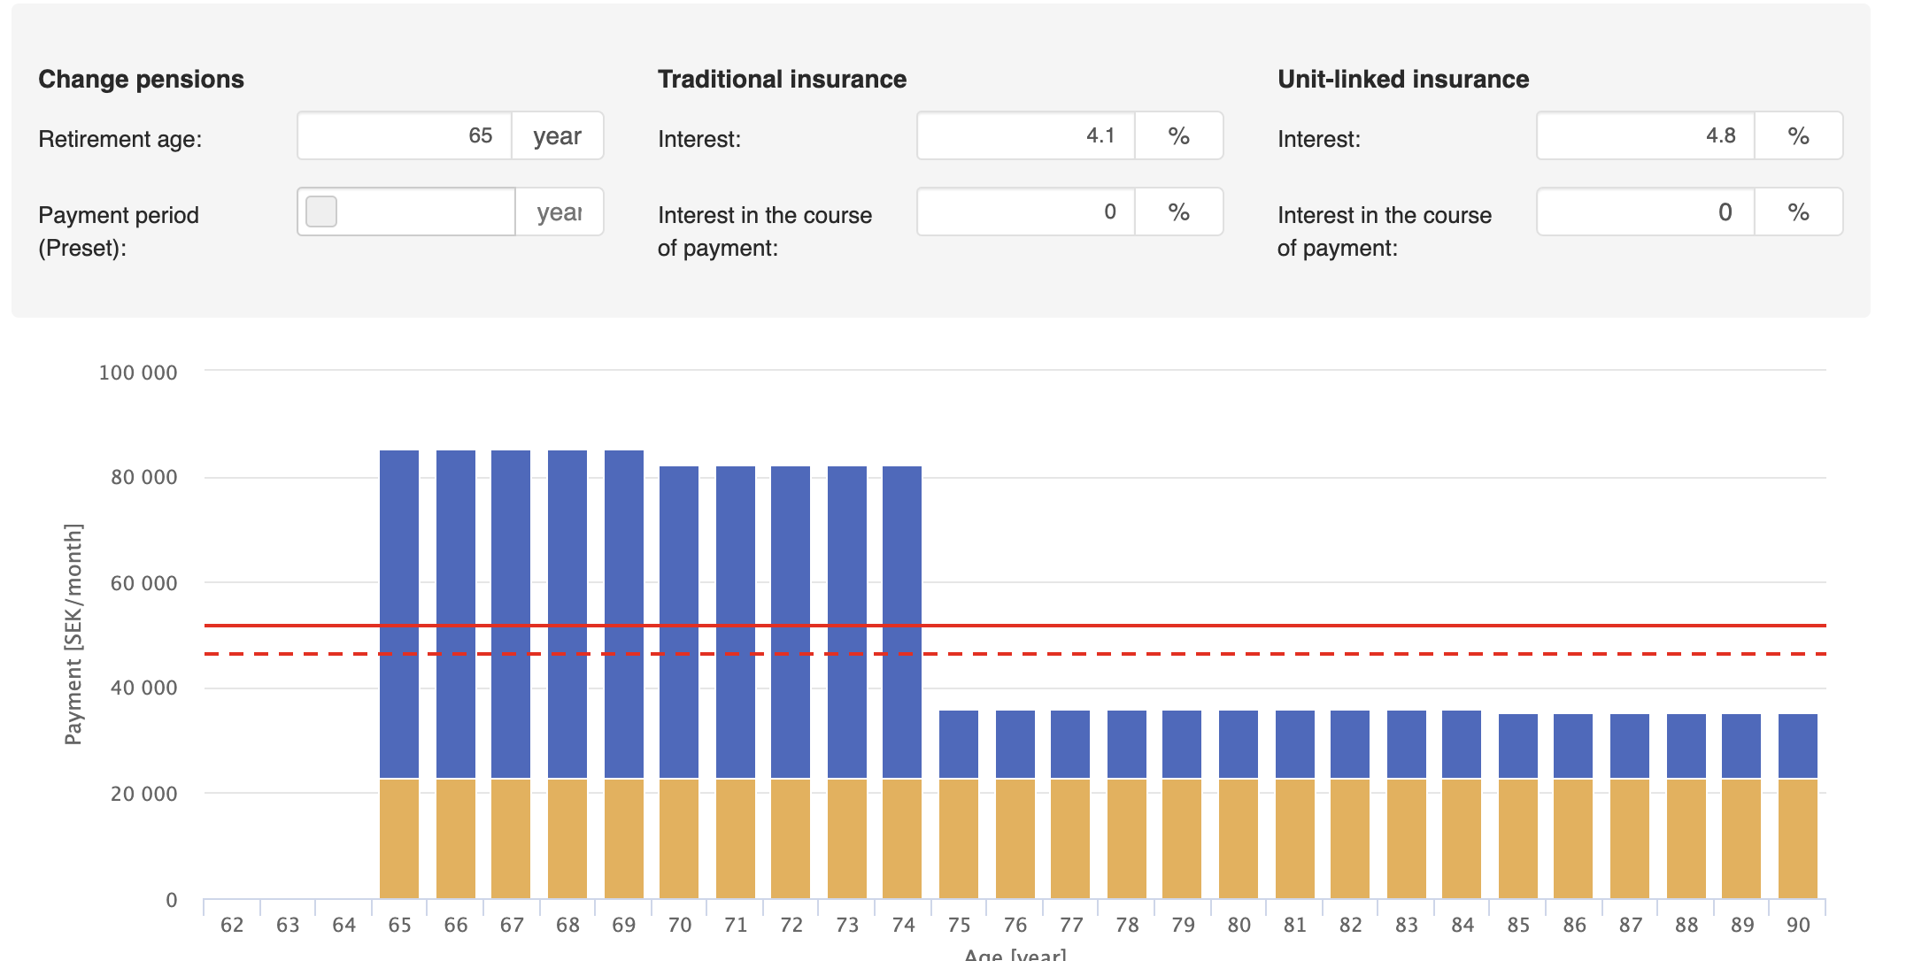
Task: Click the orange bar segment at age 80
Action: pos(1239,839)
